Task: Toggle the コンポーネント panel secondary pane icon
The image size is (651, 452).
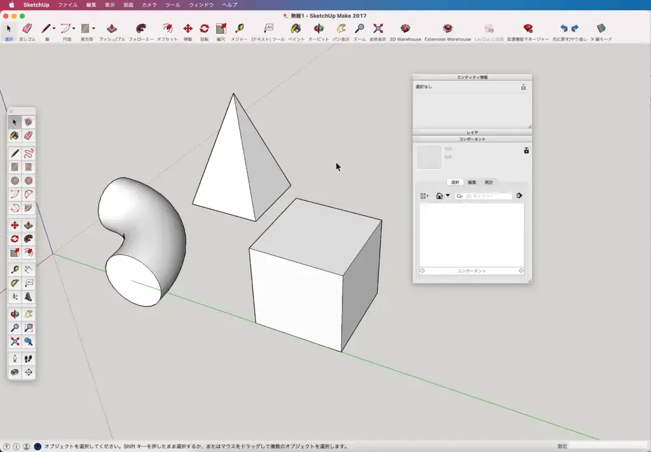Action: [526, 151]
